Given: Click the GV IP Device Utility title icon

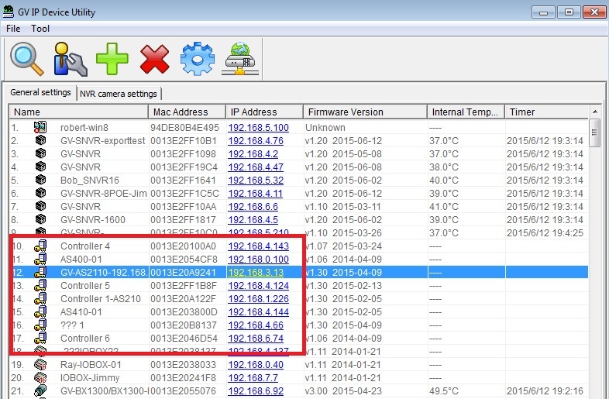Looking at the screenshot, I should click(x=9, y=12).
